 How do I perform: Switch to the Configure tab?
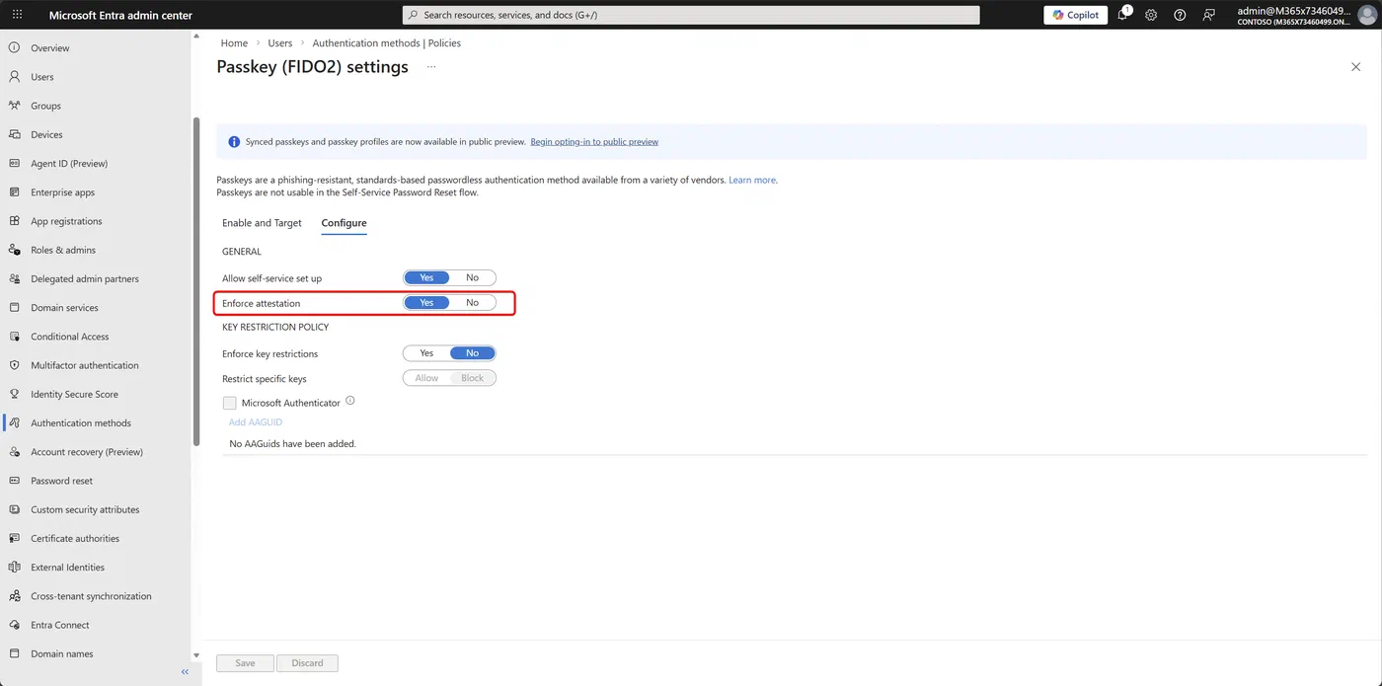click(344, 223)
